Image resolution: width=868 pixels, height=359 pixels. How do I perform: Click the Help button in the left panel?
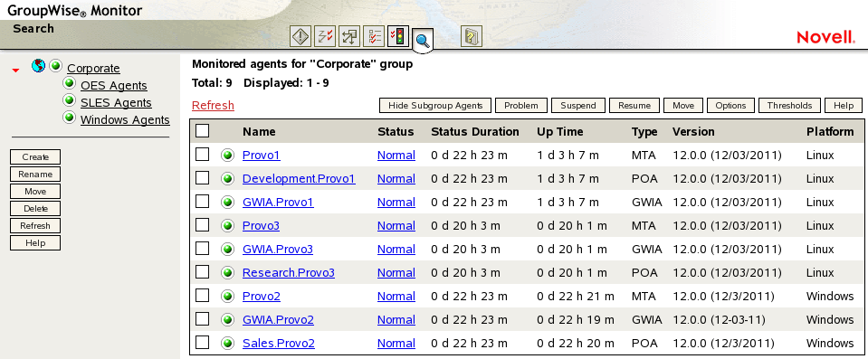35,243
